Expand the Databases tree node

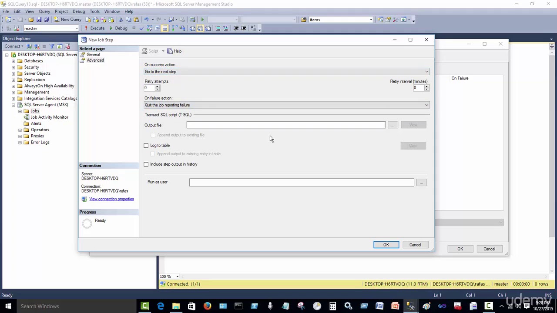point(13,61)
